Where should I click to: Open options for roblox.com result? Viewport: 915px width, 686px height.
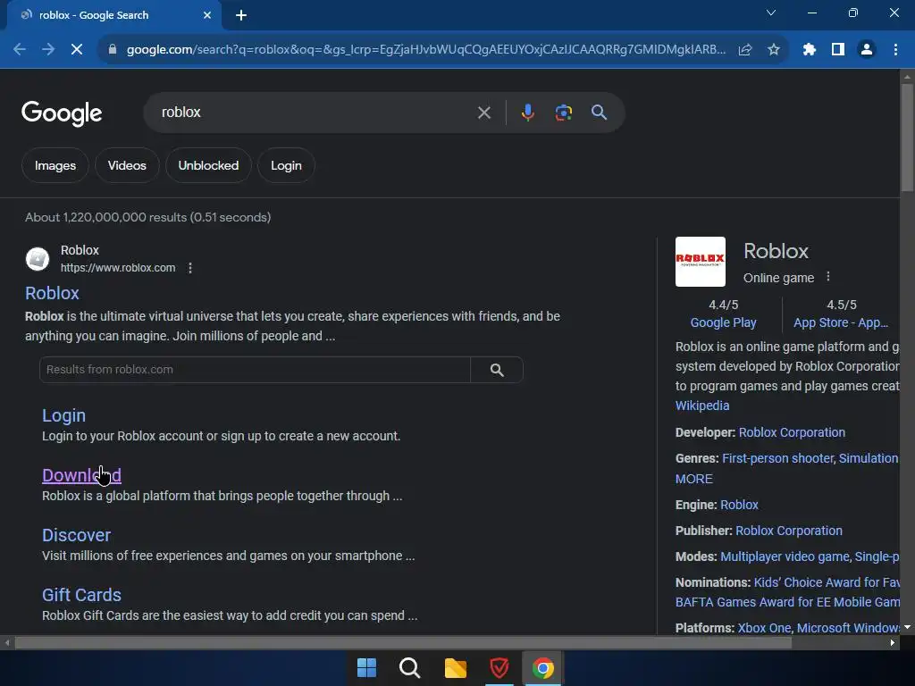click(190, 268)
